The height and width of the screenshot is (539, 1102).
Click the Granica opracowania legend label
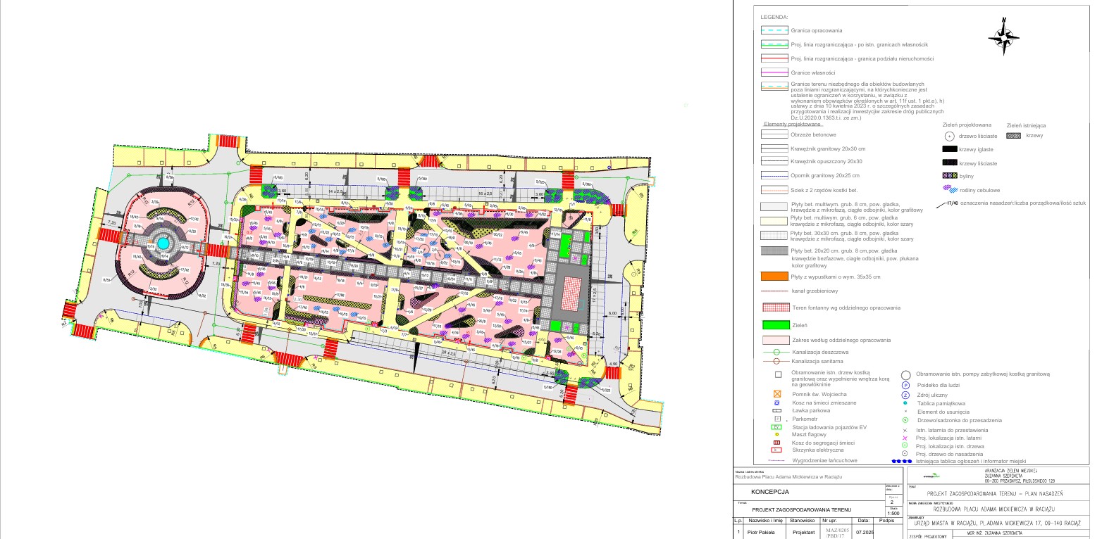coord(816,31)
